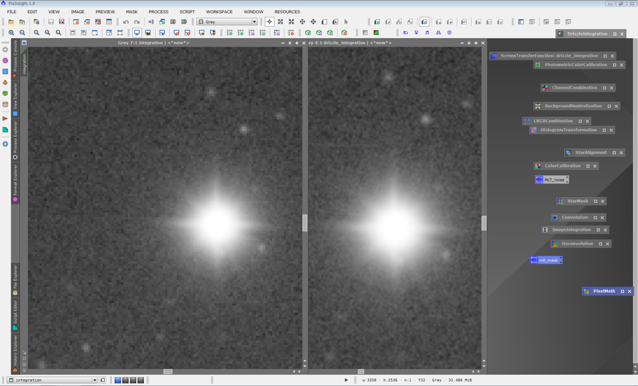Click the calendar table icon in toolbar
This screenshot has width=638, height=386.
pyautogui.click(x=109, y=22)
